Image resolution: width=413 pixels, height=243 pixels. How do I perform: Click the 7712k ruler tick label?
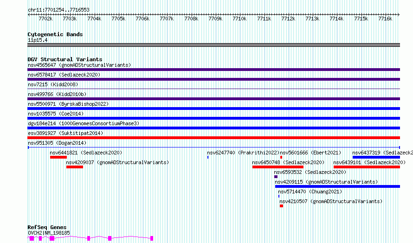(288, 19)
